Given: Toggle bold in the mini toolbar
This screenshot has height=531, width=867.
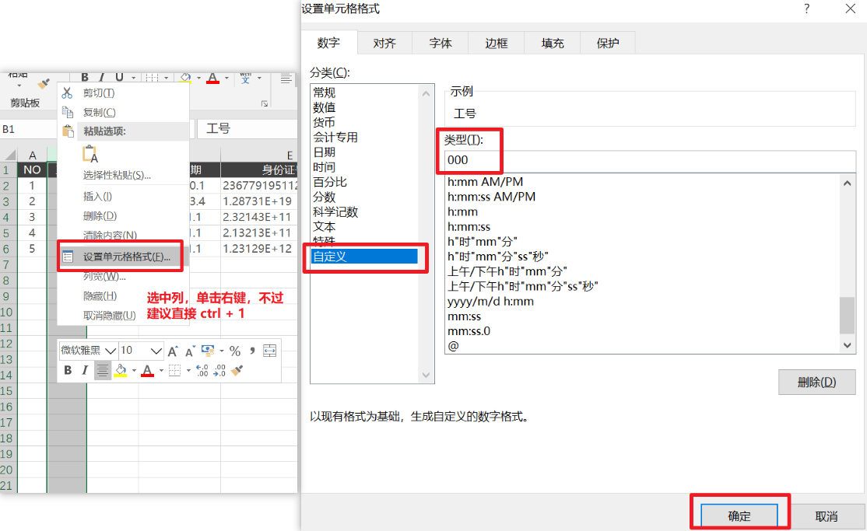Looking at the screenshot, I should pos(68,370).
